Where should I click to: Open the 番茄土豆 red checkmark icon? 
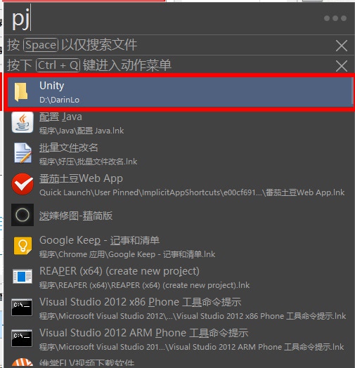[22, 184]
